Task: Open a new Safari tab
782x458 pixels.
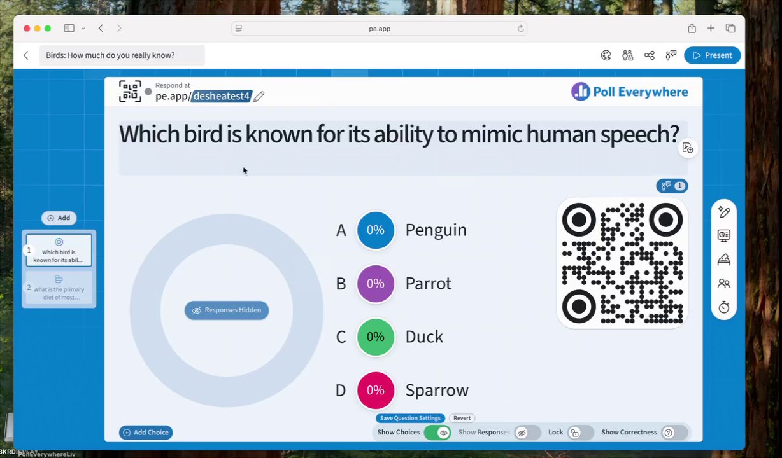Action: coord(711,28)
